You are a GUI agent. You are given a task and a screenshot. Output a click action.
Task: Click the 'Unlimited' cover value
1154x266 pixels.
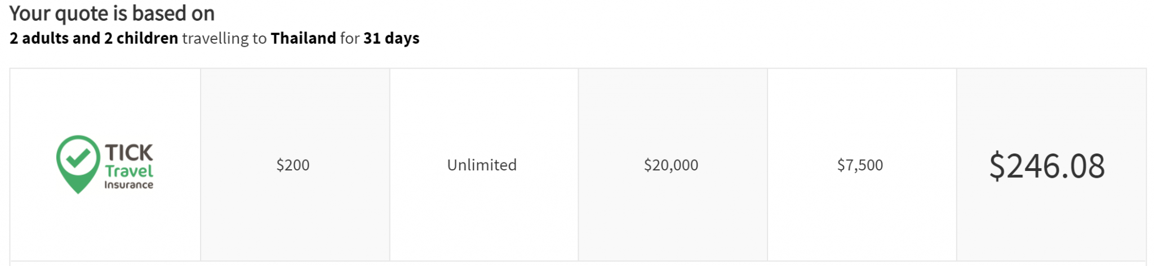(482, 165)
